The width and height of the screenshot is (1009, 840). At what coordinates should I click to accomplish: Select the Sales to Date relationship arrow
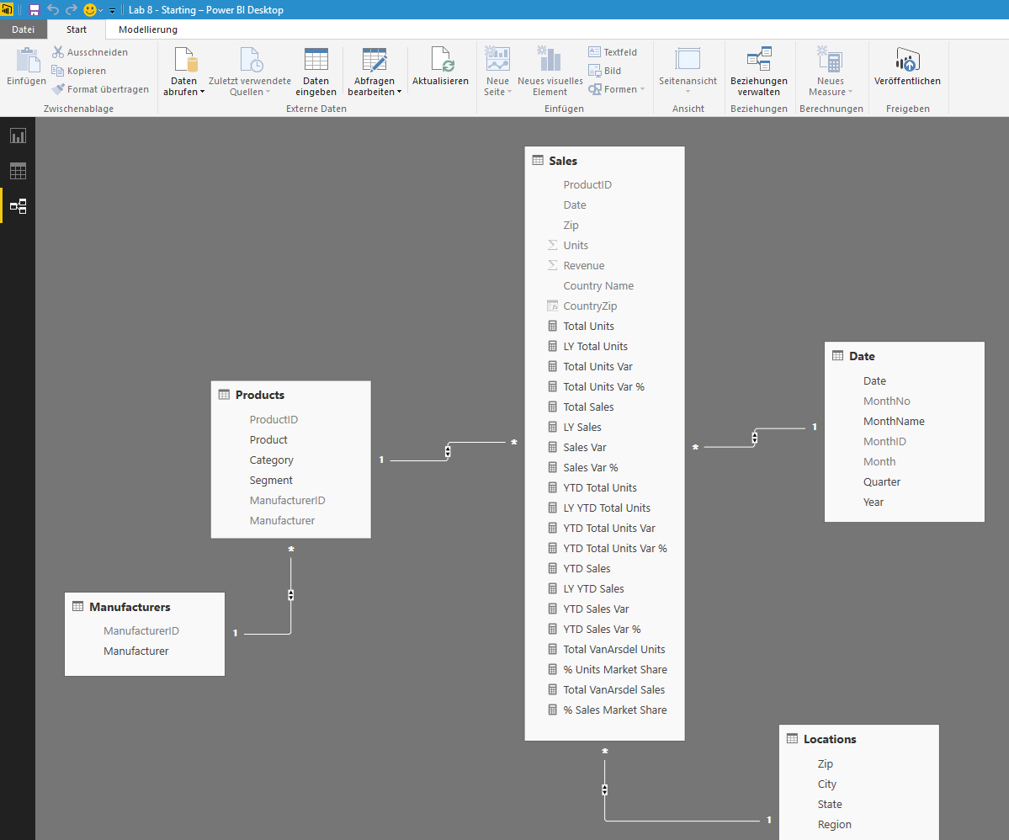(x=755, y=438)
